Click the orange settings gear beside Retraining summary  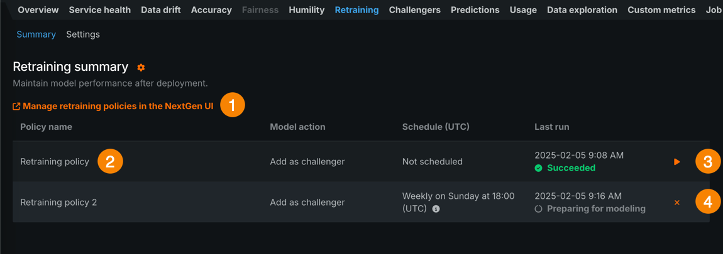pos(141,68)
